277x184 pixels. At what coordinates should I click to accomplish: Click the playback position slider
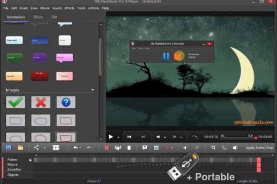[239, 138]
